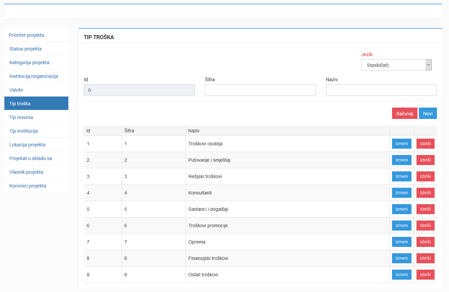
Task: Click the Novi button
Action: click(x=428, y=114)
